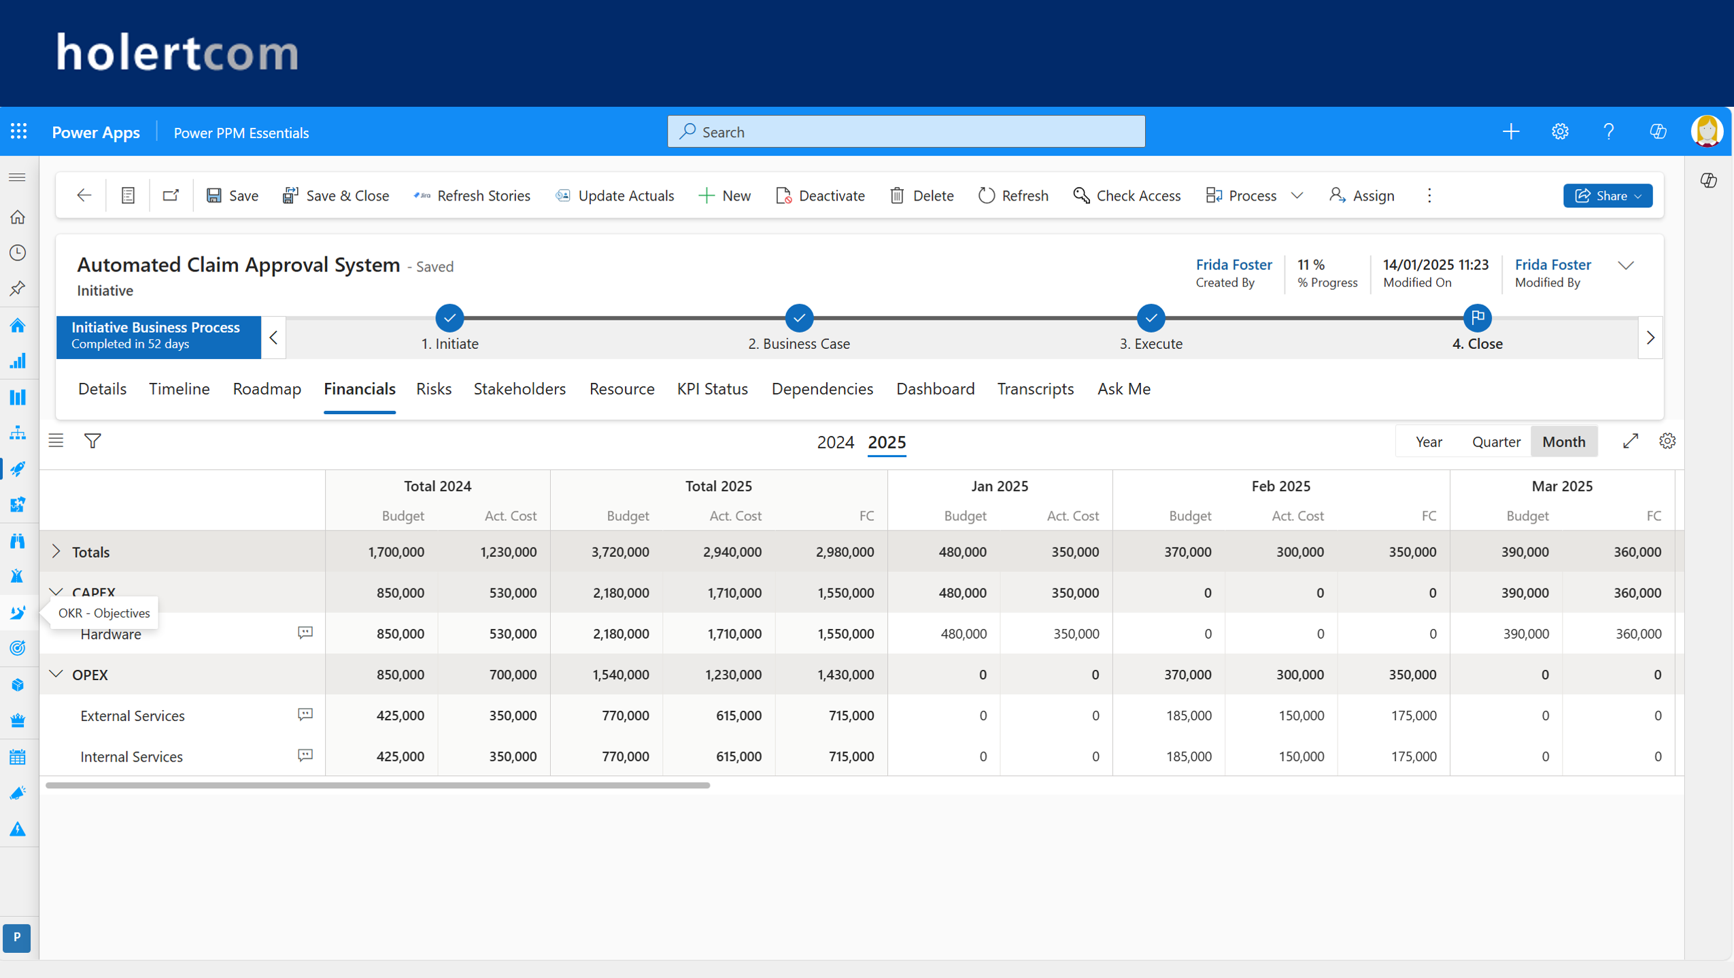Image resolution: width=1734 pixels, height=978 pixels.
Task: Open the binoculars sidebar icon
Action: point(18,541)
